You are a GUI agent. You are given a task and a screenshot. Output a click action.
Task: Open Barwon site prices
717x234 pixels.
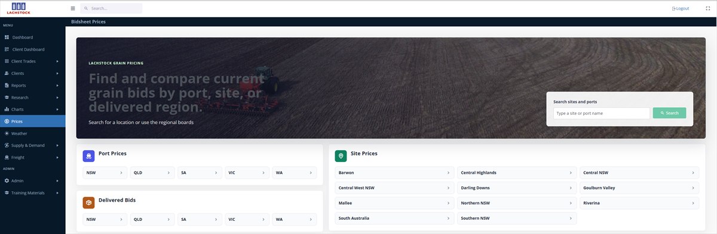point(394,173)
